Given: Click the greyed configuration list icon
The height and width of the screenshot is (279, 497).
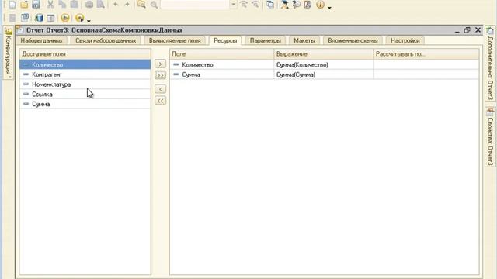Looking at the screenshot, I should click(12, 18).
